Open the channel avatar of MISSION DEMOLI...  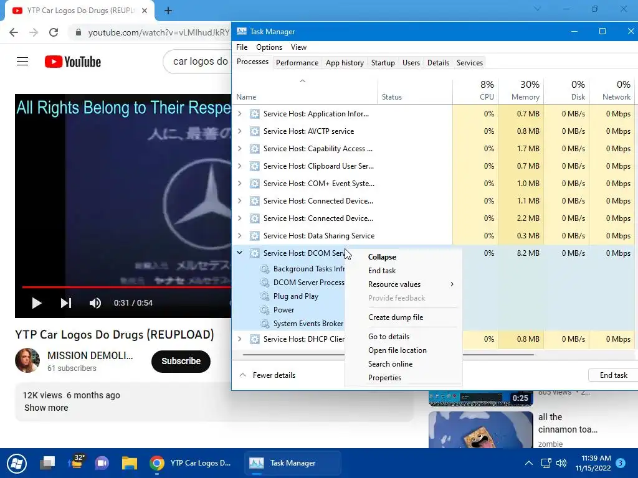(27, 360)
